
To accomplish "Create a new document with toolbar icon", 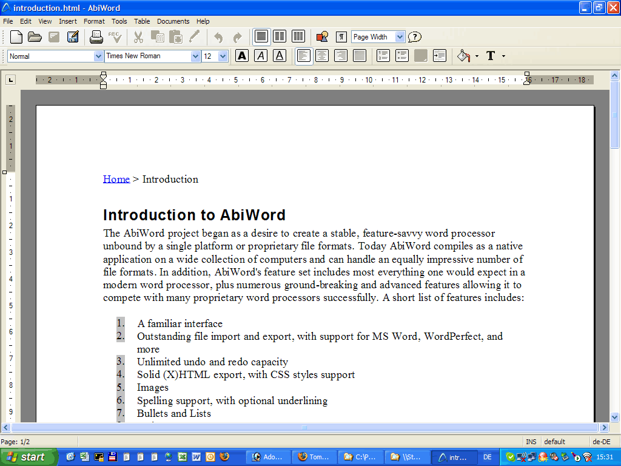I will (16, 37).
